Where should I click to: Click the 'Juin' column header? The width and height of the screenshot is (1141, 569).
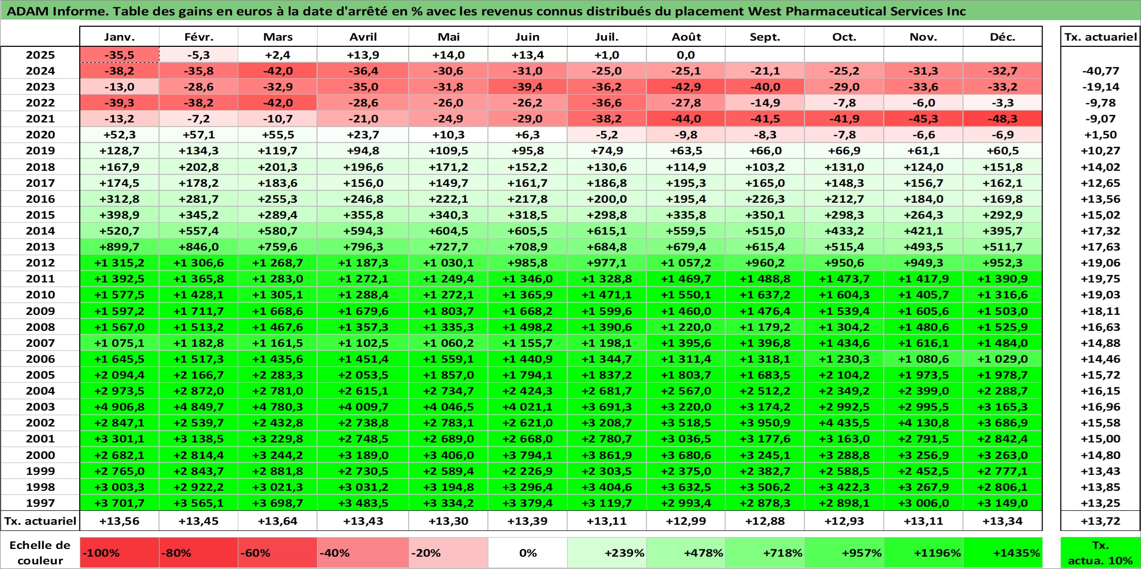point(528,37)
